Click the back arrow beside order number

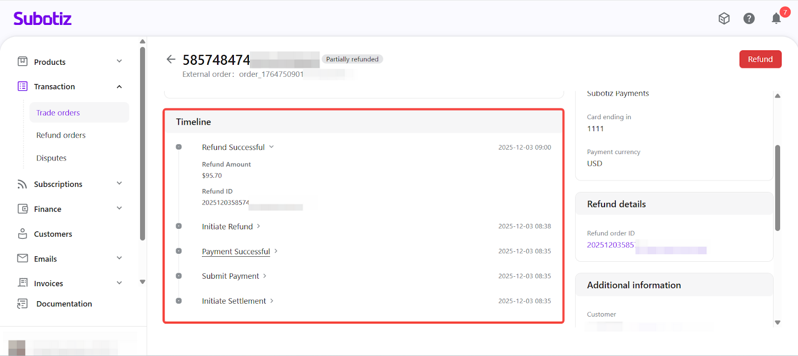(171, 59)
